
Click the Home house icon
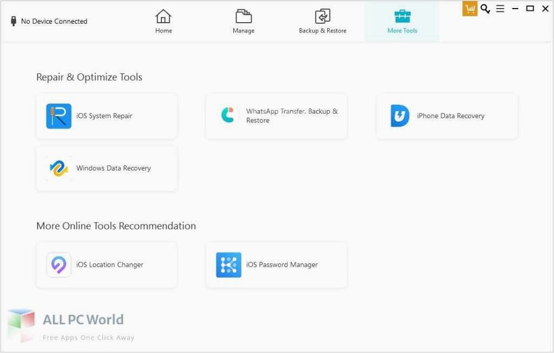pyautogui.click(x=163, y=16)
